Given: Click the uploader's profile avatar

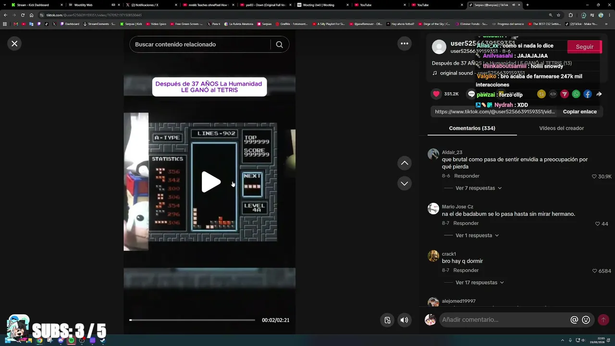Looking at the screenshot, I should click(439, 47).
